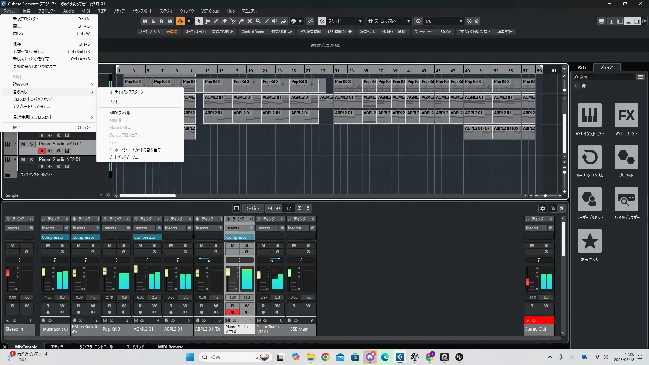Image resolution: width=649 pixels, height=365 pixels.
Task: Choose オーディオミックスダウン export option
Action: point(128,92)
